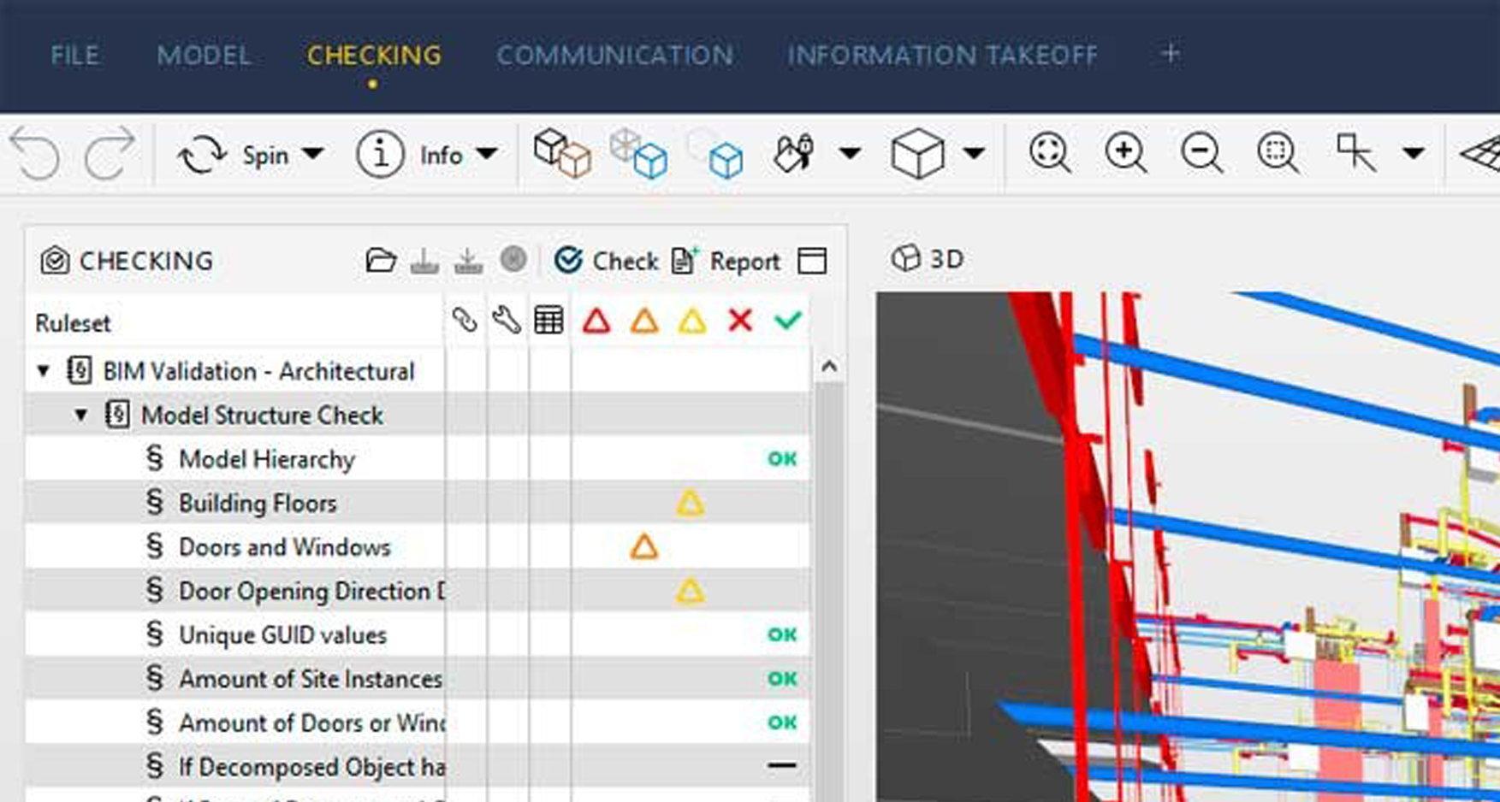Open the Spin tool dropdown arrow

coord(313,155)
